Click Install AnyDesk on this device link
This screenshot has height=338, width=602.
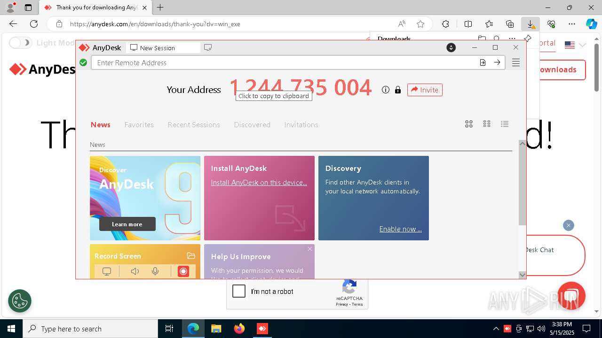click(x=259, y=182)
